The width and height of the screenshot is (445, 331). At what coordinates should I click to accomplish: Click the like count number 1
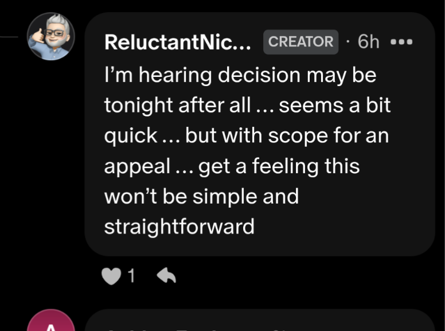click(x=131, y=275)
